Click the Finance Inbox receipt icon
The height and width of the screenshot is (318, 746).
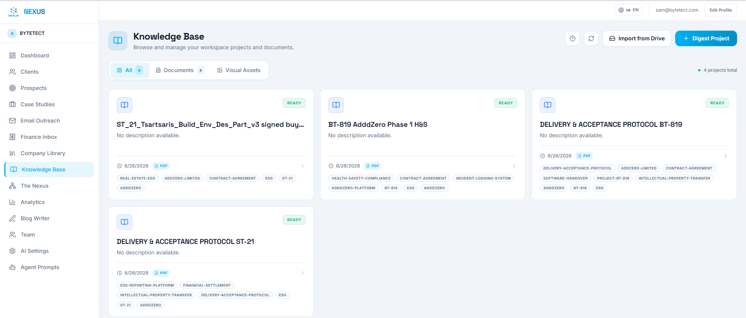tap(12, 137)
